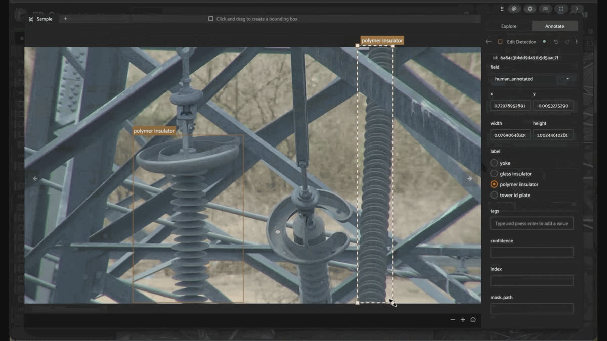Click the confidence input field
The image size is (607, 341).
532,252
